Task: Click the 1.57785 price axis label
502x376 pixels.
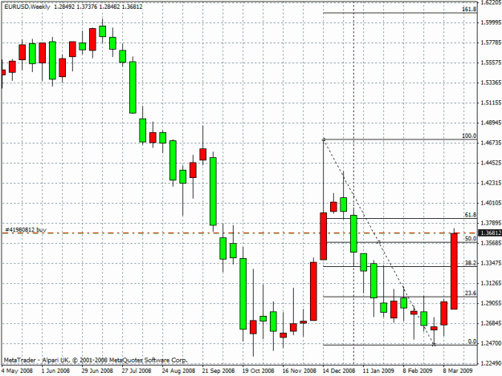Action: tap(491, 42)
